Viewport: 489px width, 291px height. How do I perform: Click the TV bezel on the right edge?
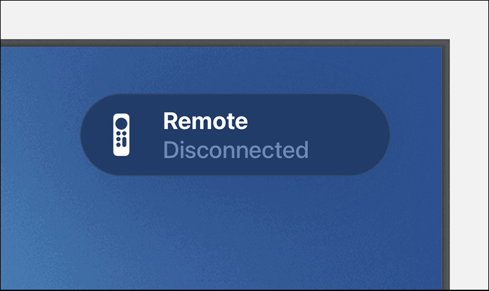[446, 168]
